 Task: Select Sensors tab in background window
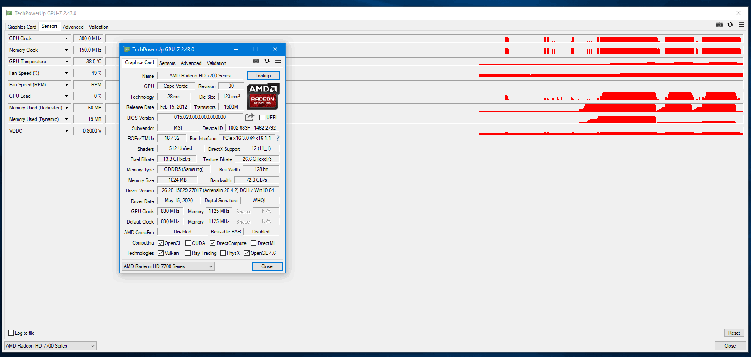pos(50,26)
